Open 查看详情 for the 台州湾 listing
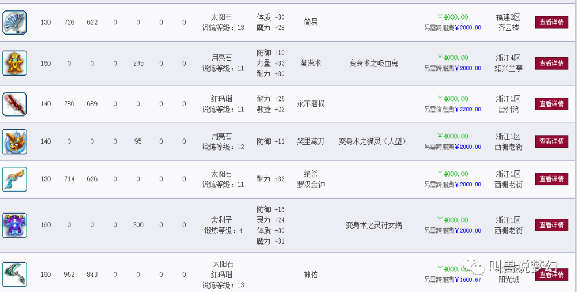Screen dimensions: 577x292 552,104
